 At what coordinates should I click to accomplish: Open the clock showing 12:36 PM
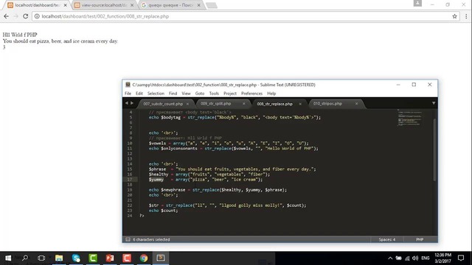[442, 258]
